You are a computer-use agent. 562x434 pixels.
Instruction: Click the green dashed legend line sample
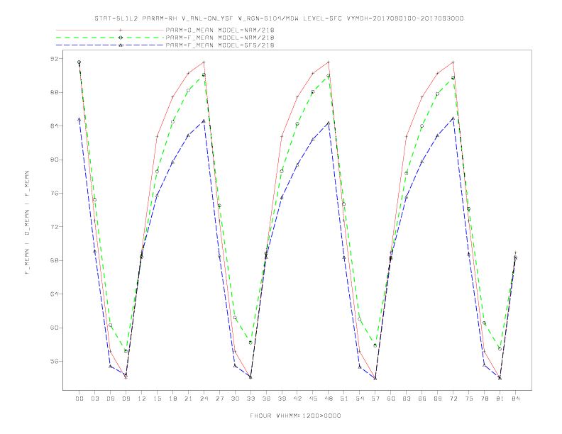coord(110,38)
